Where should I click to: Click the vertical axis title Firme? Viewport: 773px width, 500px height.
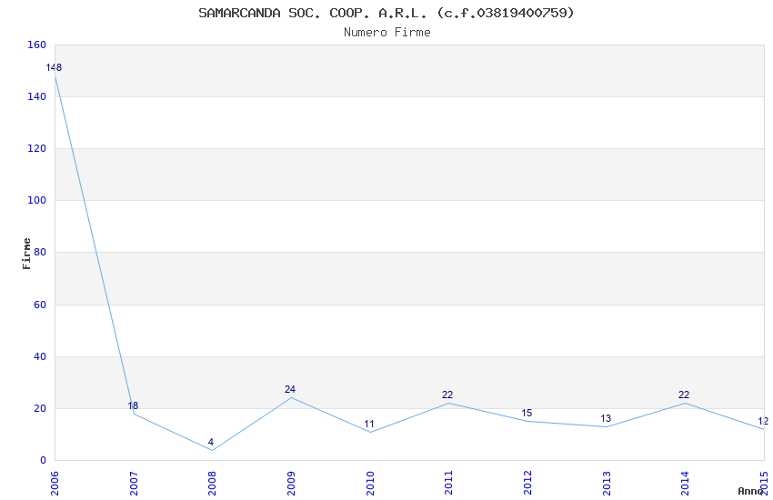[x=26, y=254]
